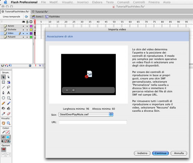Viewport: 193px width, 163px height.
Task: Open the Inserisci menu
Action: point(83,2)
